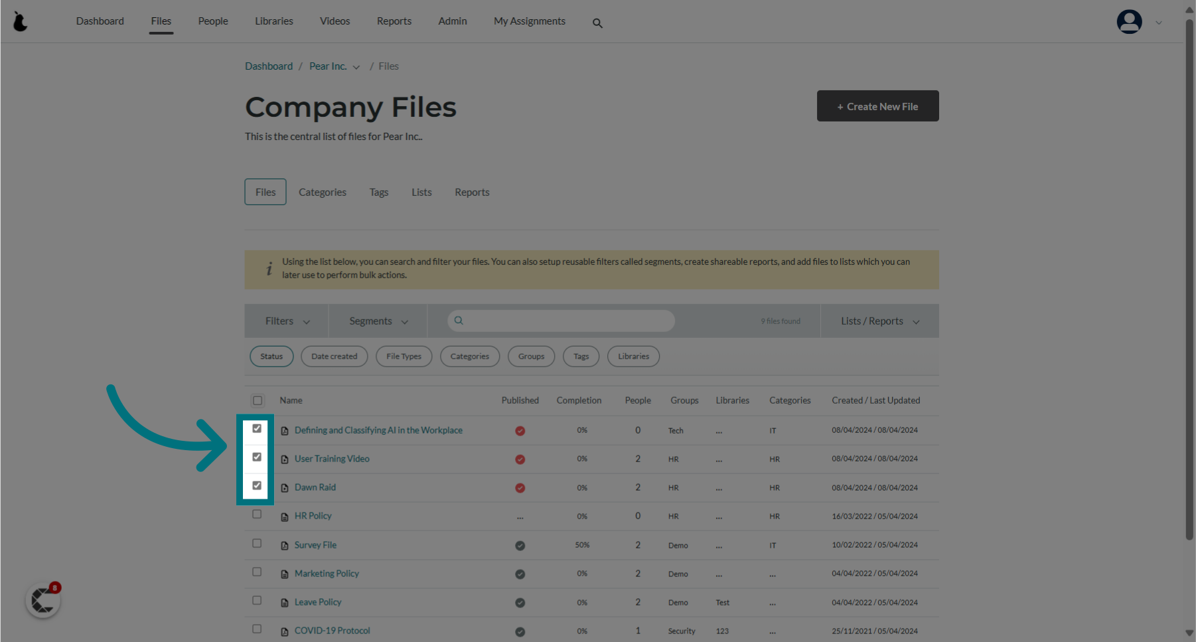Viewport: 1196px width, 642px height.
Task: Open the Lists / Reports dropdown
Action: click(880, 321)
